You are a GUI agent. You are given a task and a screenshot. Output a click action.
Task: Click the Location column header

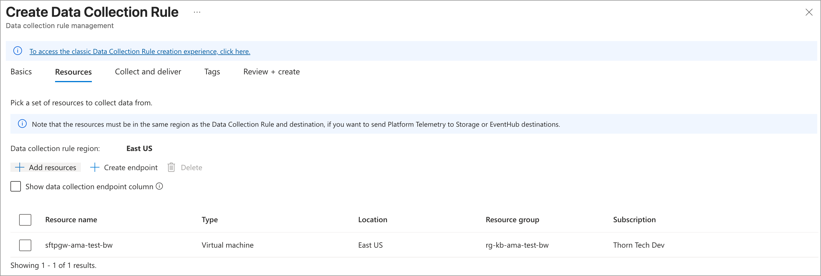(x=373, y=220)
